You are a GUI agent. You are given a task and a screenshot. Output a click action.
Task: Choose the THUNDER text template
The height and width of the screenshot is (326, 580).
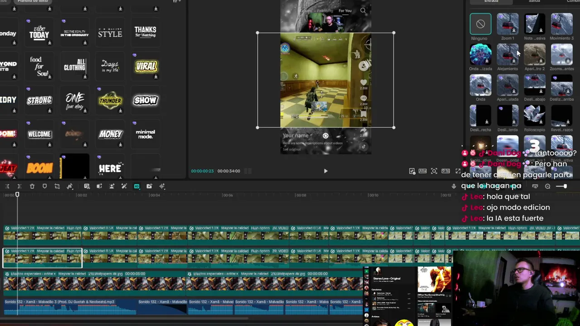(x=110, y=100)
